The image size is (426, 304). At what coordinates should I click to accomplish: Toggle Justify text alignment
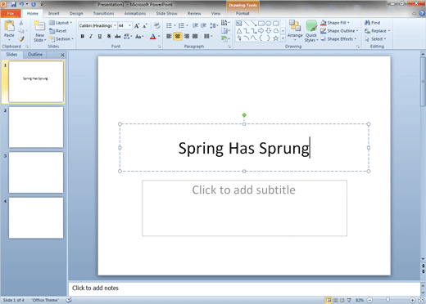(195, 36)
